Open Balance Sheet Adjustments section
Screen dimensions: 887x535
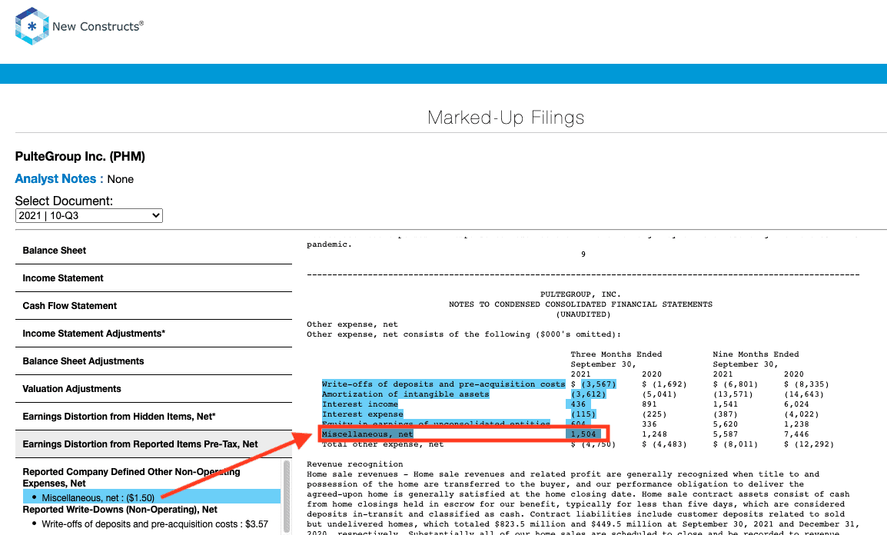153,361
